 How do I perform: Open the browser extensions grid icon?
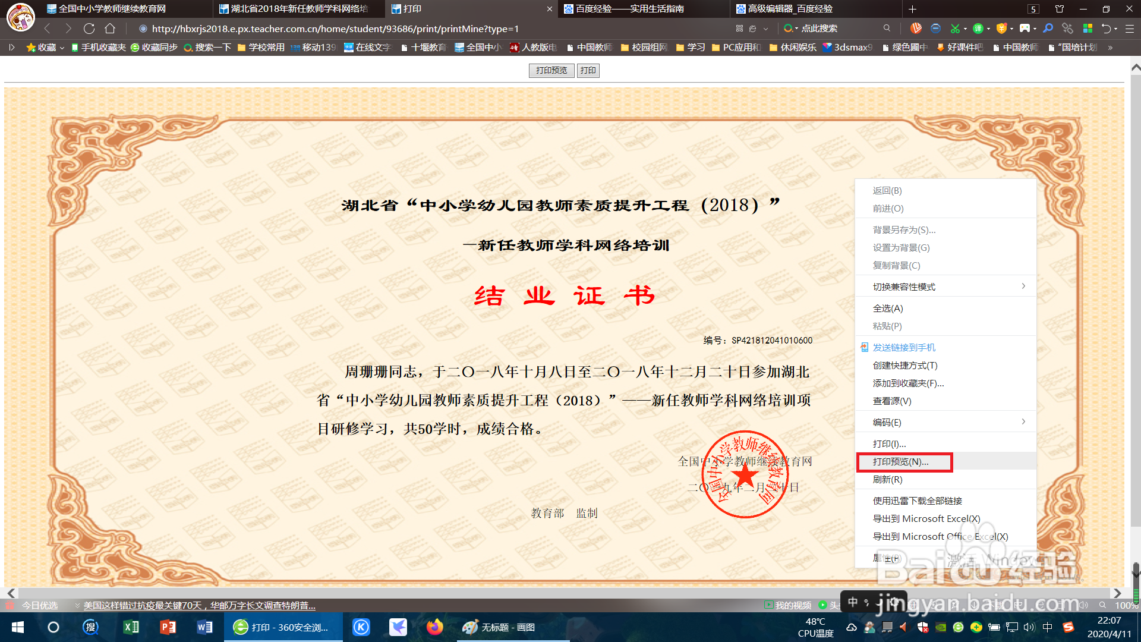click(x=1088, y=29)
